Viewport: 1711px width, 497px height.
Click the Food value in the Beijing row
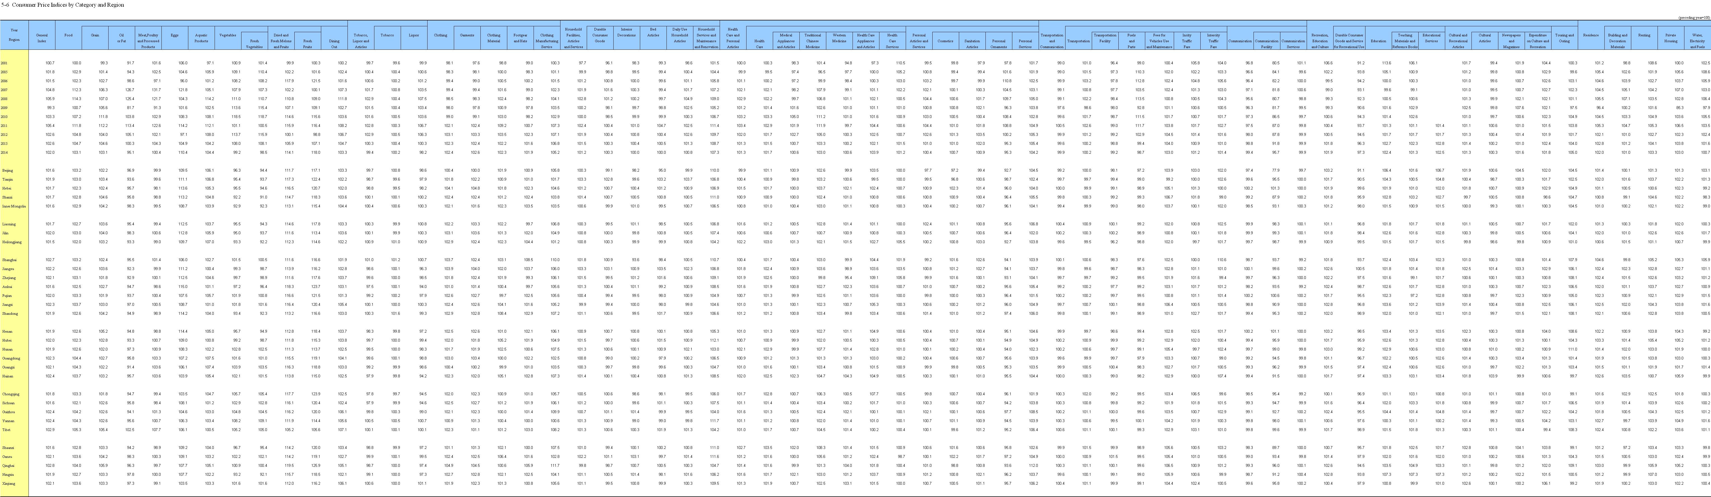76,171
